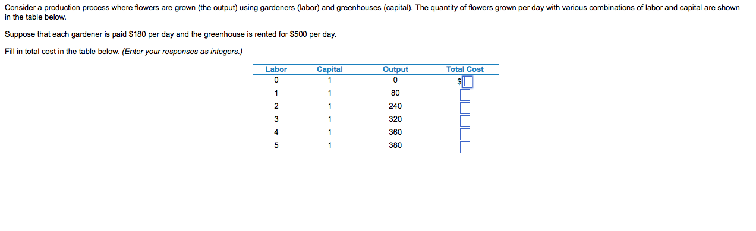
Task: Click labor value 2 in the table
Action: [x=276, y=106]
